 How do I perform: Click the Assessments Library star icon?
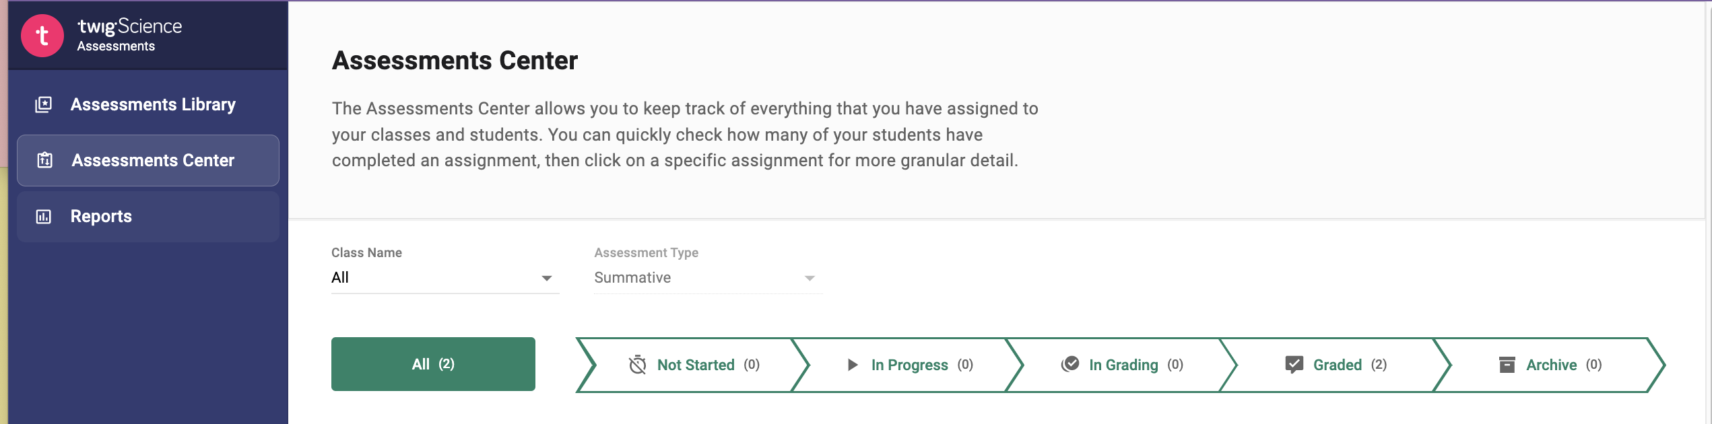(x=44, y=104)
